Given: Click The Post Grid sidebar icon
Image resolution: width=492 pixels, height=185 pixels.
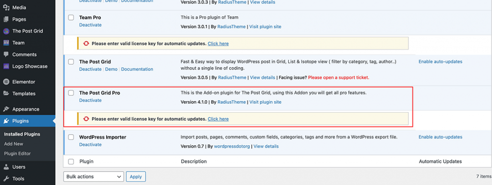Looking at the screenshot, I should tap(6, 31).
